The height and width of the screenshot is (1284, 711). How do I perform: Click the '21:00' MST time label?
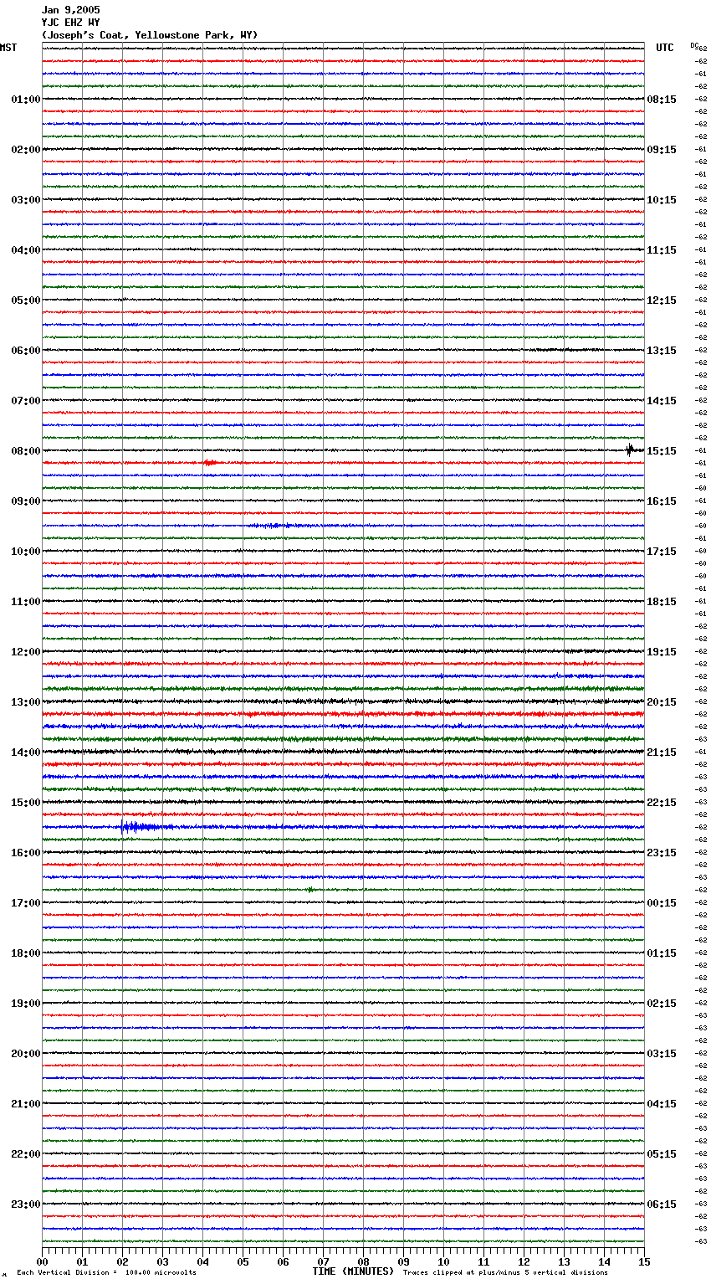click(x=26, y=1104)
